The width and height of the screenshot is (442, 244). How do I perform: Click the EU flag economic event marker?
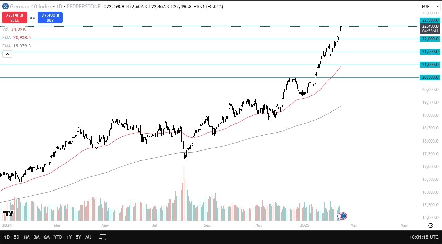pos(343,216)
